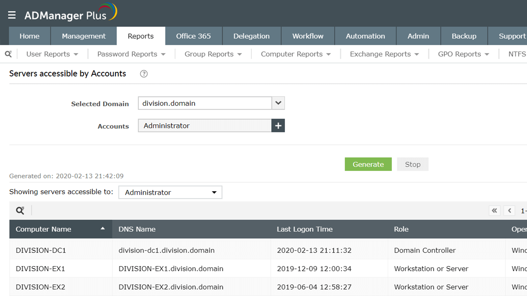
Task: Click the Accounts input field
Action: pos(205,126)
